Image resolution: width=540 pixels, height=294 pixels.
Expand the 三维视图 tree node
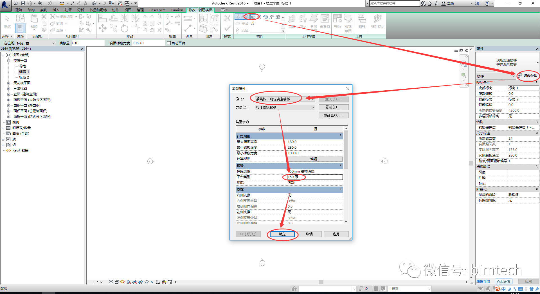tap(8, 89)
